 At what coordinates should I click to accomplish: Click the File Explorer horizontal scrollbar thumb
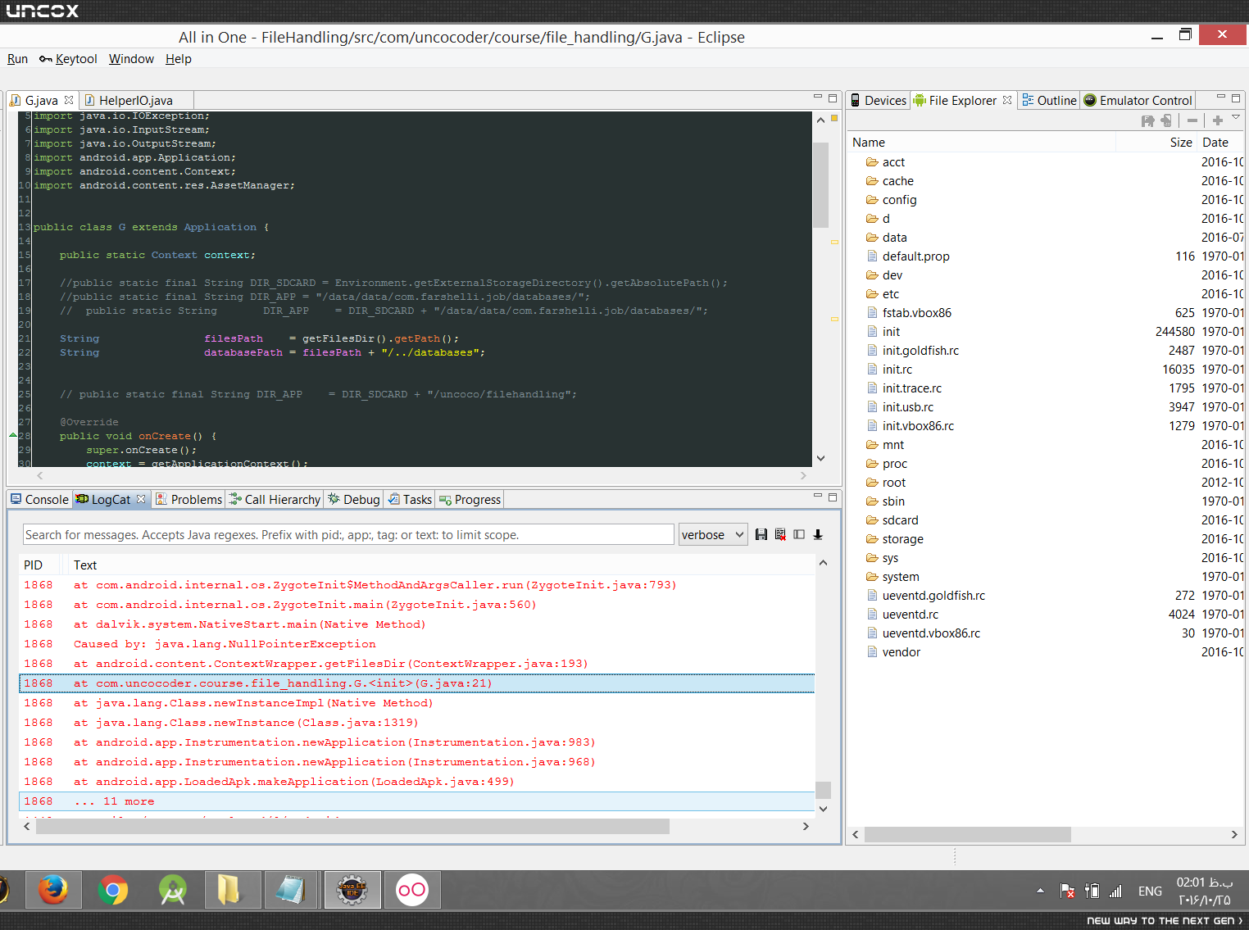[967, 834]
